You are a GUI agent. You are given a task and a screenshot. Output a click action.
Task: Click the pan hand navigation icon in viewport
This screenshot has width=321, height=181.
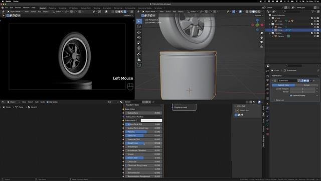[261, 38]
